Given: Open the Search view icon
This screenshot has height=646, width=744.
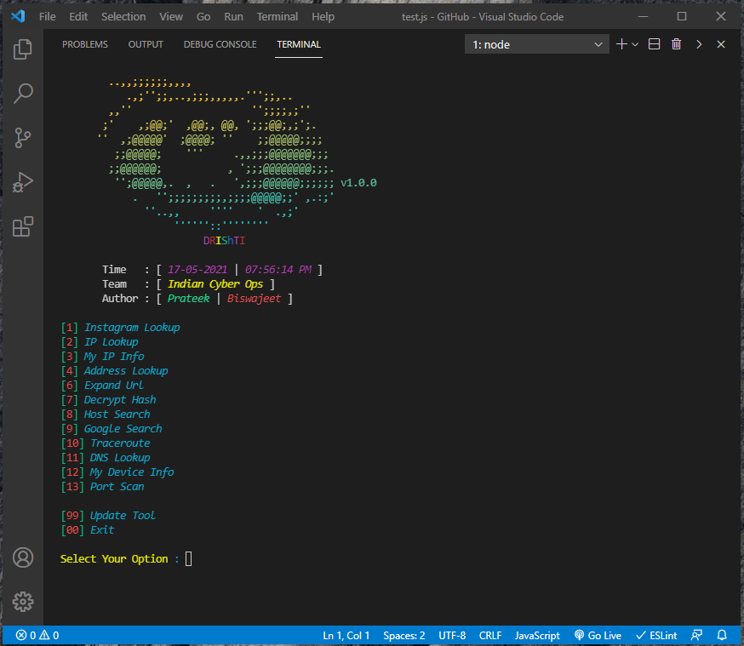Looking at the screenshot, I should coord(23,94).
